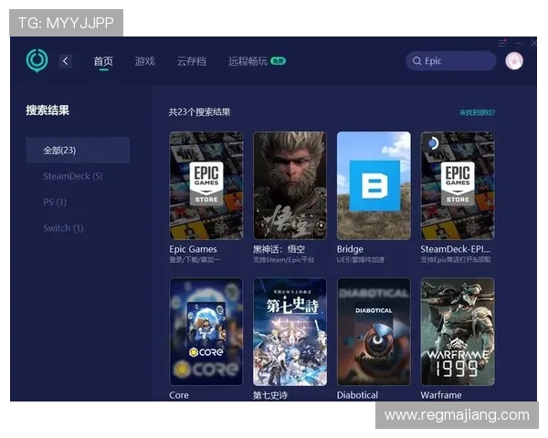Click the Epic search input field
The image size is (548, 438).
tap(457, 61)
